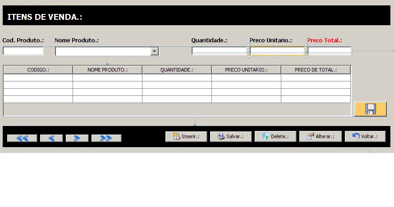Select the Quantidade.: label

pos(209,40)
